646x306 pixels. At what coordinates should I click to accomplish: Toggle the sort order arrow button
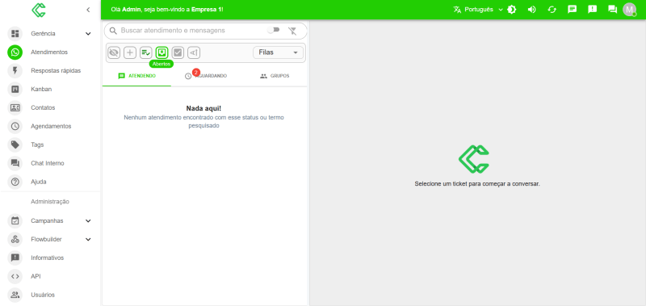click(194, 52)
